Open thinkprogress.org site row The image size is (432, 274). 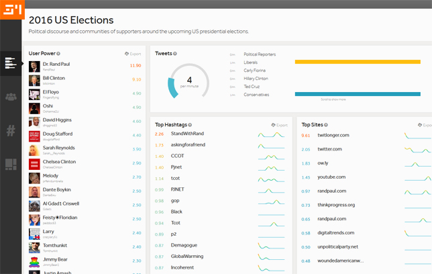point(366,205)
